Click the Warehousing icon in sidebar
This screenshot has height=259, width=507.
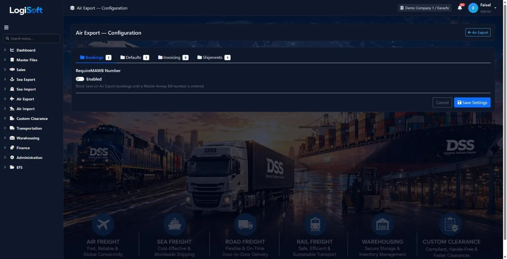pos(12,138)
